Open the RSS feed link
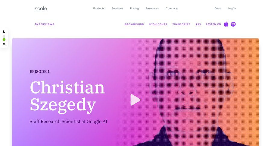The width and height of the screenshot is (271, 146). coord(198,24)
